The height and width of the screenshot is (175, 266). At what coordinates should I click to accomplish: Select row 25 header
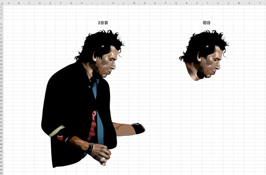point(1,97)
